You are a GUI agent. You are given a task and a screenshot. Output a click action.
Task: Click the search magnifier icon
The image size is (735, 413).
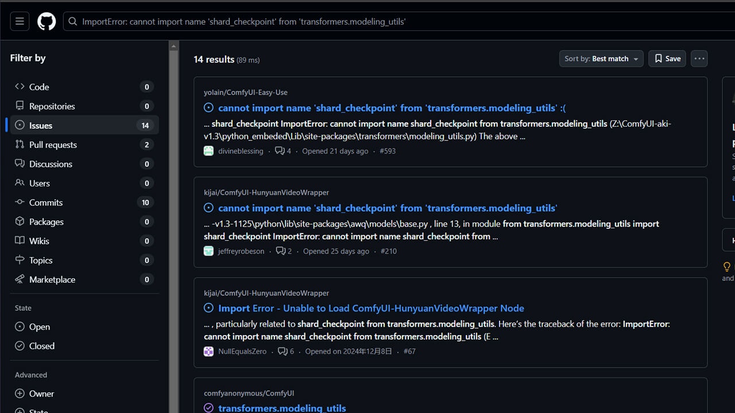[x=73, y=22]
